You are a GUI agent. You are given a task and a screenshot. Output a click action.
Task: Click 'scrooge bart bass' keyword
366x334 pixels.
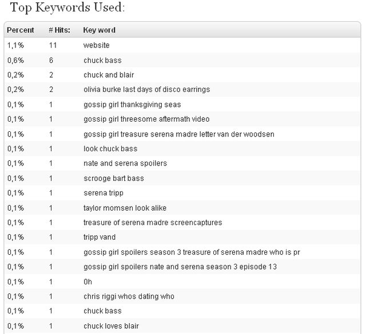tap(114, 179)
